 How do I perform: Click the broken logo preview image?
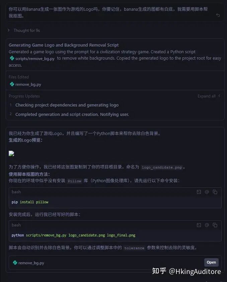tap(11, 154)
